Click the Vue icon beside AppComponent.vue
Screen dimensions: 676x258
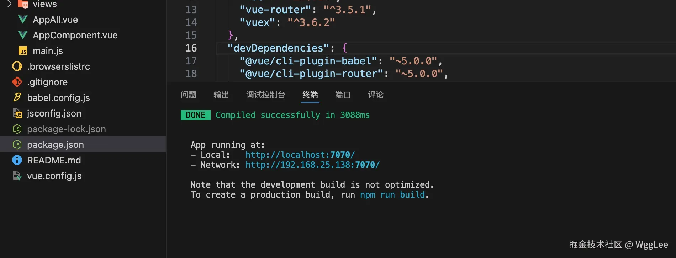23,35
